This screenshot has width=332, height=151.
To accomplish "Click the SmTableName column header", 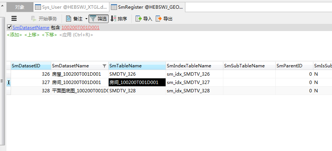I will (x=137, y=66).
